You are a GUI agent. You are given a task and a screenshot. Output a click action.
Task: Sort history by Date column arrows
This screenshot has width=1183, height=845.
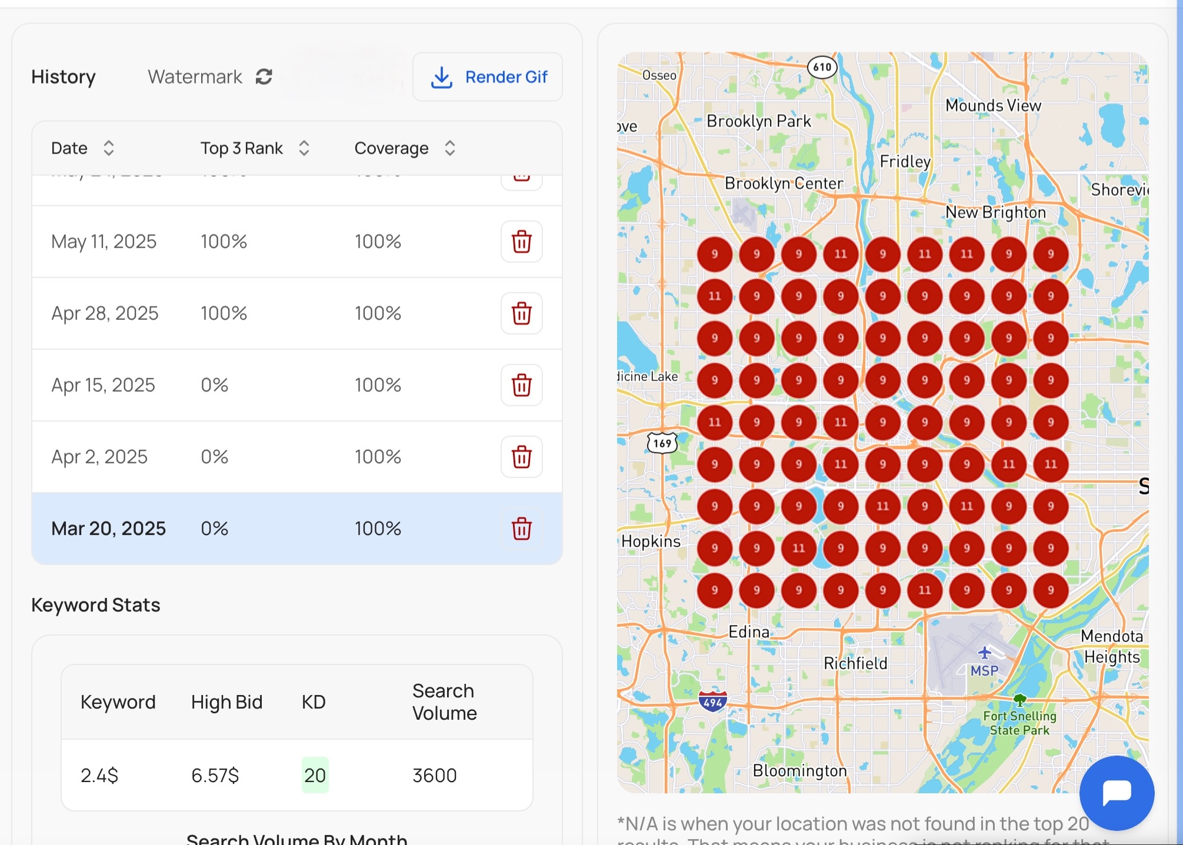pyautogui.click(x=108, y=148)
